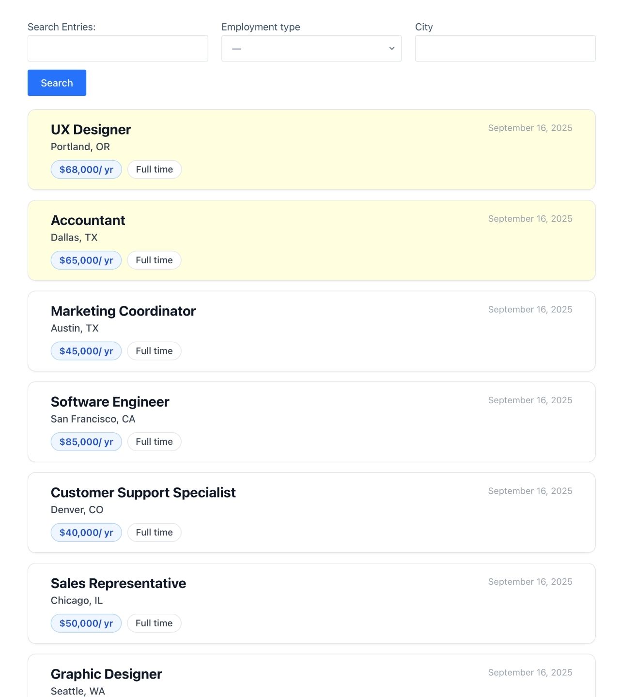Viewport: 620px width, 697px height.
Task: Click the $65,000/ yr salary badge
Action: 86,260
